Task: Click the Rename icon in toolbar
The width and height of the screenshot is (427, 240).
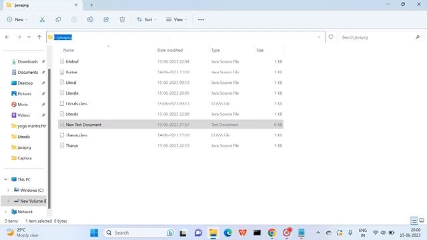Action: 90,19
